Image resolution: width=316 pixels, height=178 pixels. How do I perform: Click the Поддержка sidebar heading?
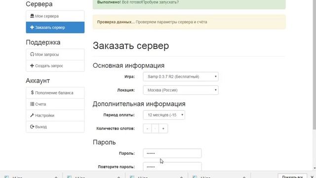coord(43,43)
